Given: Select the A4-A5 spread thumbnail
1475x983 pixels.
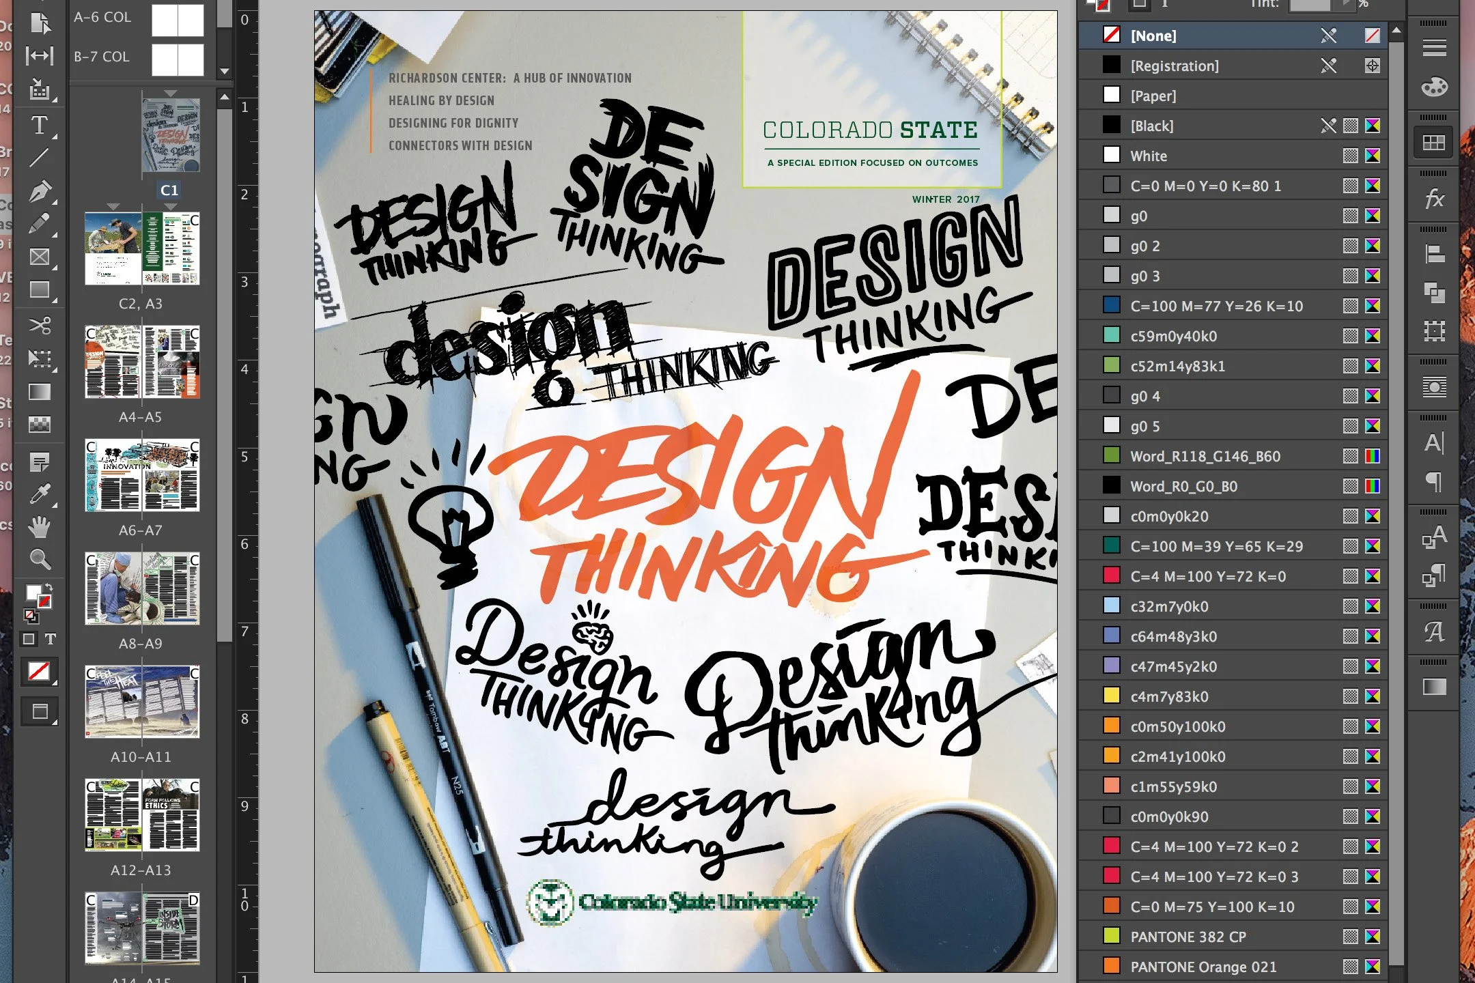Looking at the screenshot, I should click(x=142, y=362).
